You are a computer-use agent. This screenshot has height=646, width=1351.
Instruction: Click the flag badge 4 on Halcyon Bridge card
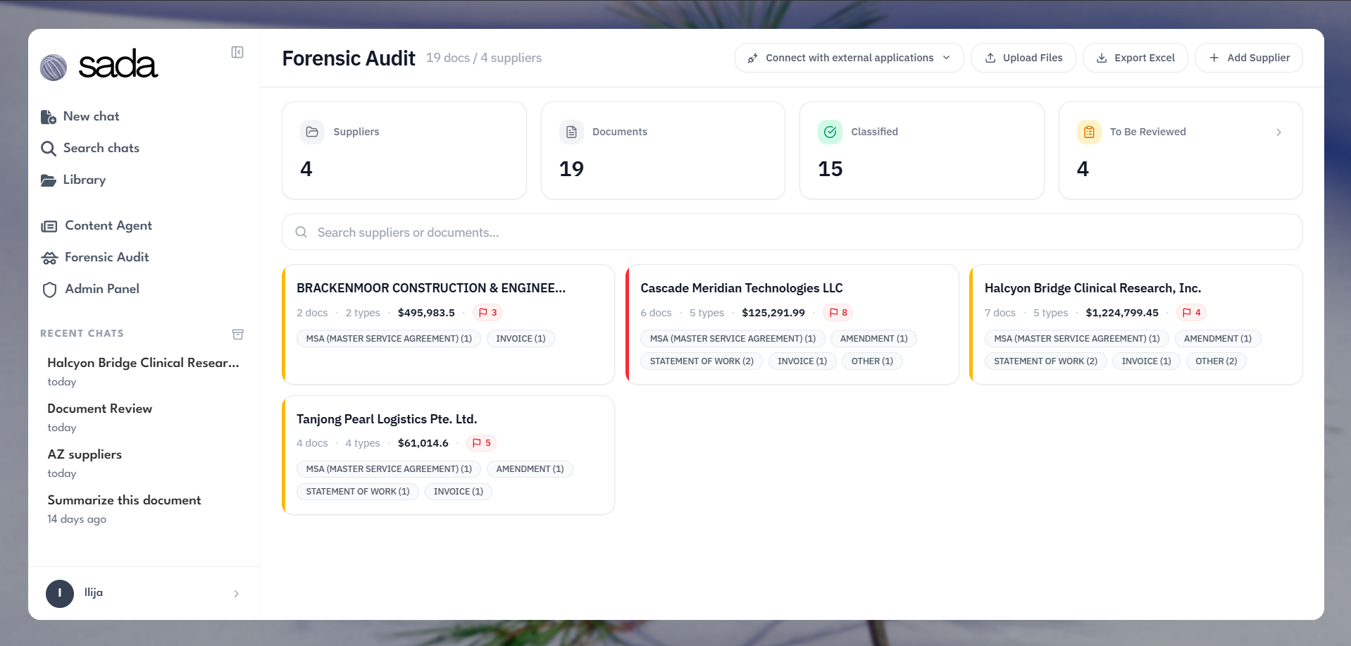(1191, 313)
